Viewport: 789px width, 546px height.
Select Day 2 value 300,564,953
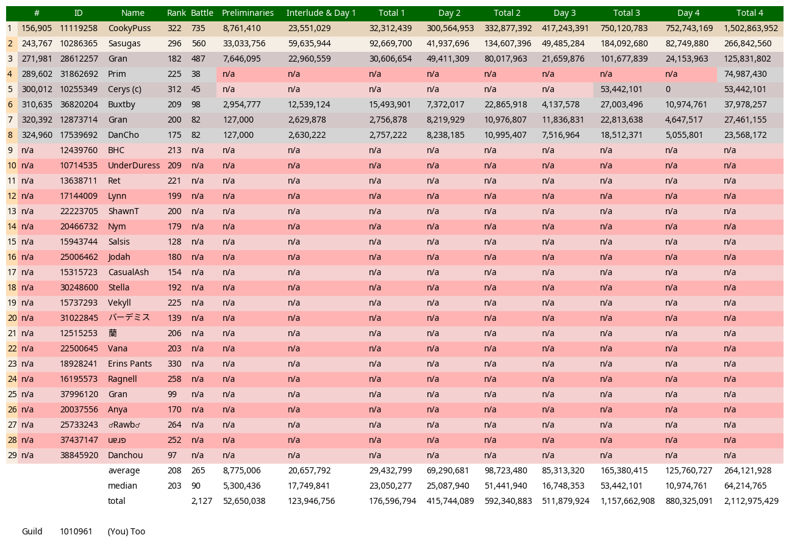tap(450, 28)
